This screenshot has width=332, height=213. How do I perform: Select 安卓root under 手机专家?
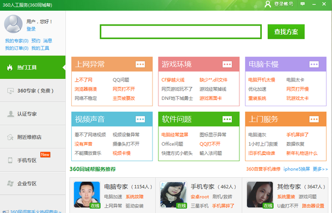click(200, 197)
